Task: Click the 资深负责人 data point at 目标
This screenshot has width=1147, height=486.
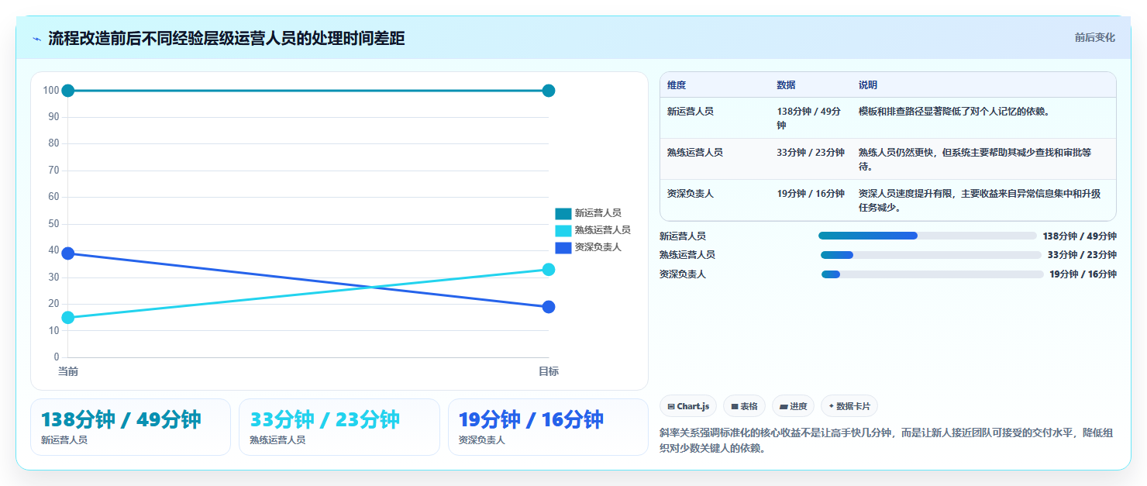Action: point(549,306)
